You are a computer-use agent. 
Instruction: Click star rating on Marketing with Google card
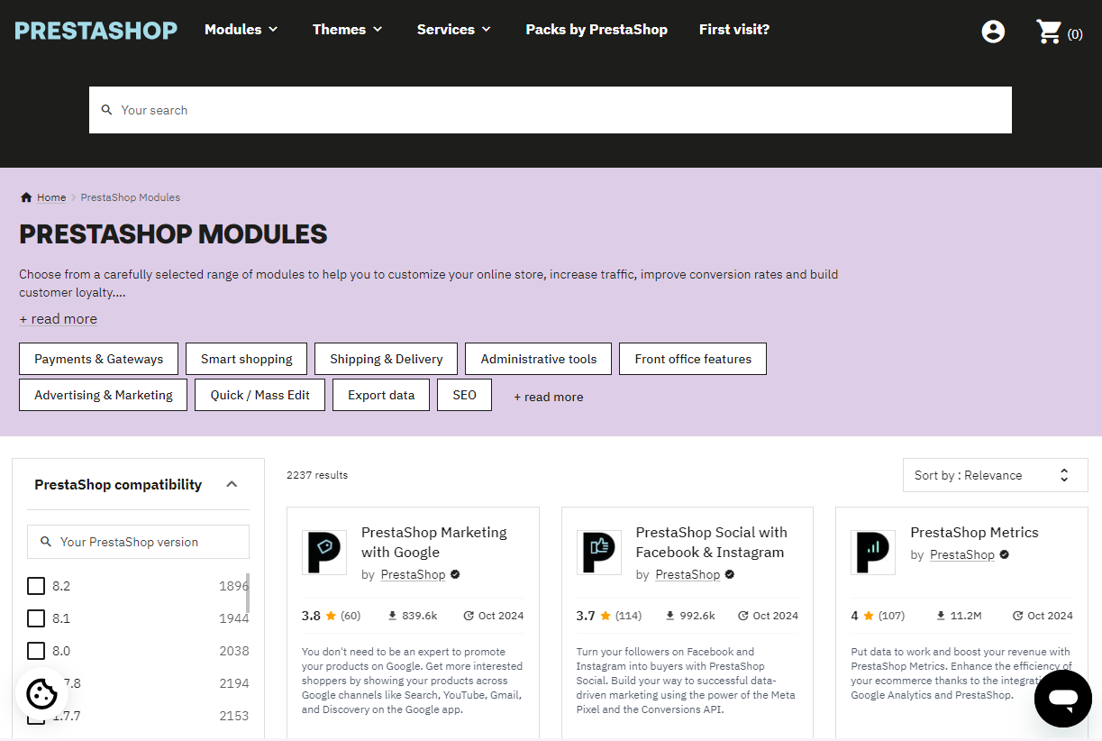331,616
